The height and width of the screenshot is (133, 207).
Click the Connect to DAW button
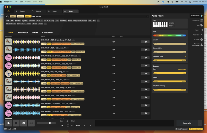click(196, 129)
